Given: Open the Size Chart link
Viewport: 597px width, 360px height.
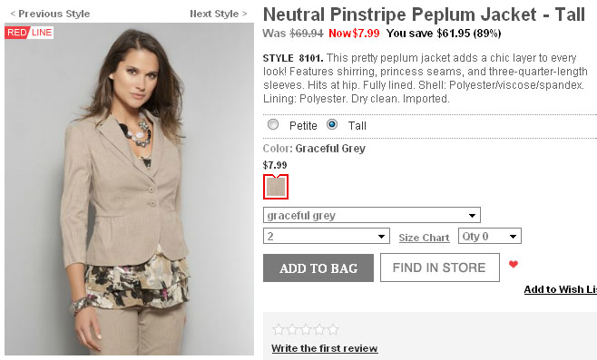Looking at the screenshot, I should pyautogui.click(x=424, y=238).
